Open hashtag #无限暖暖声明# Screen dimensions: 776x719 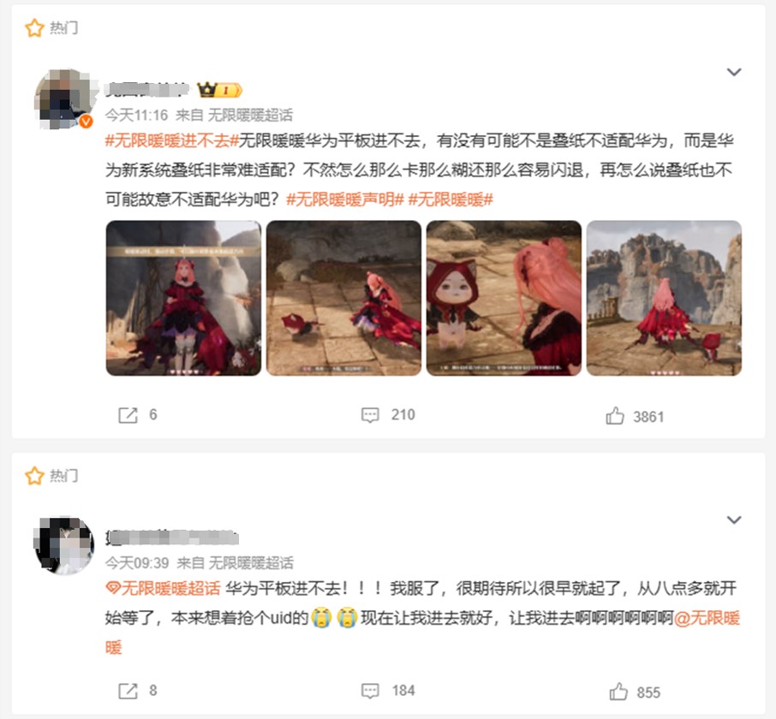345,199
